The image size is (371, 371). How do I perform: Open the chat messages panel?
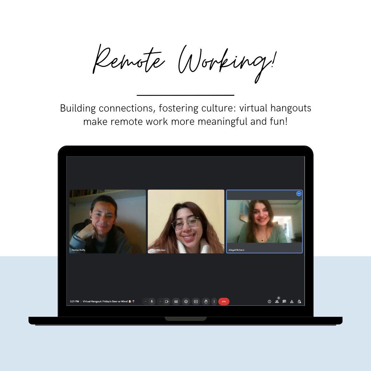[x=284, y=302]
